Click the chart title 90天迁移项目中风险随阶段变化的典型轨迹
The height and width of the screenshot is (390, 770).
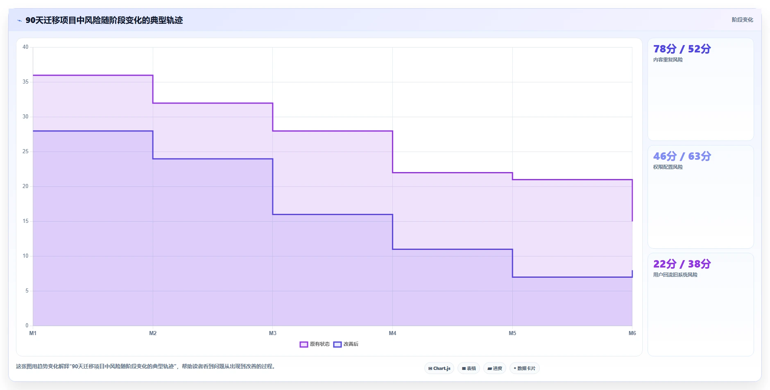[104, 20]
